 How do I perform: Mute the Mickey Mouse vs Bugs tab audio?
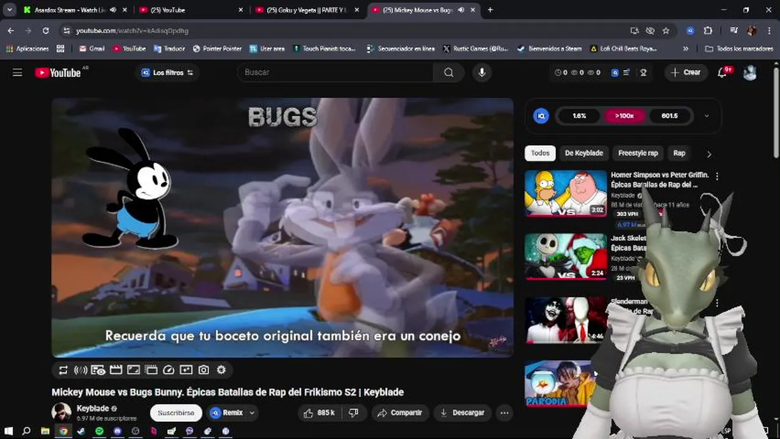click(461, 10)
